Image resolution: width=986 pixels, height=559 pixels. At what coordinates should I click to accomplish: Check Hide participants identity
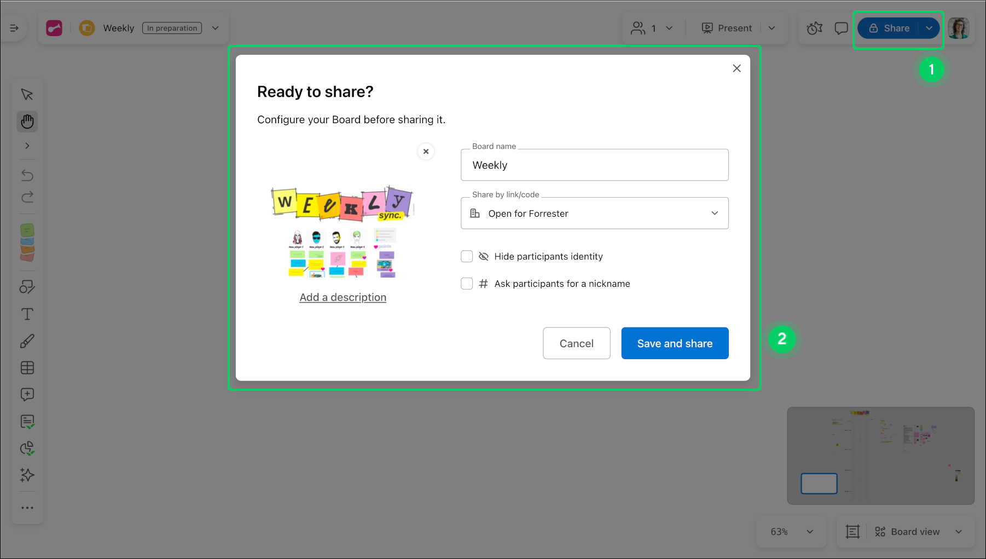point(467,256)
